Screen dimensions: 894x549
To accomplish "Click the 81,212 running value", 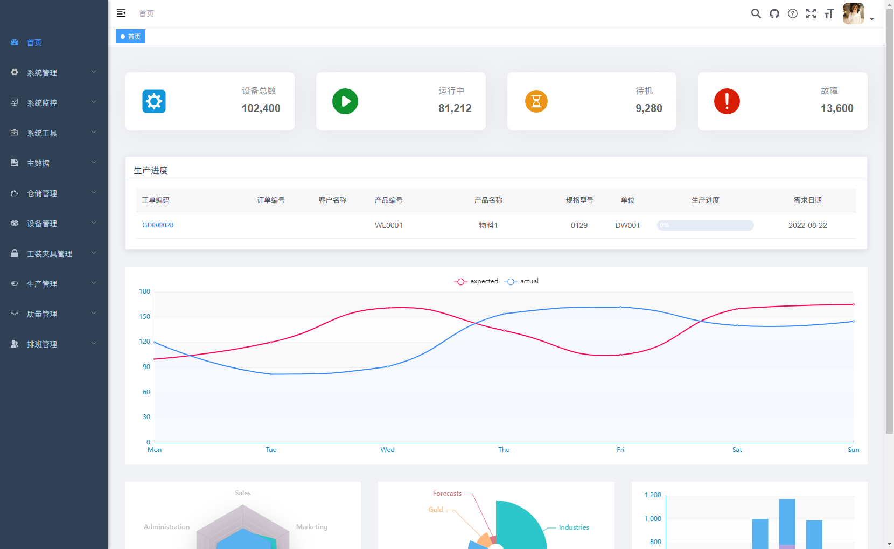I will 455,108.
